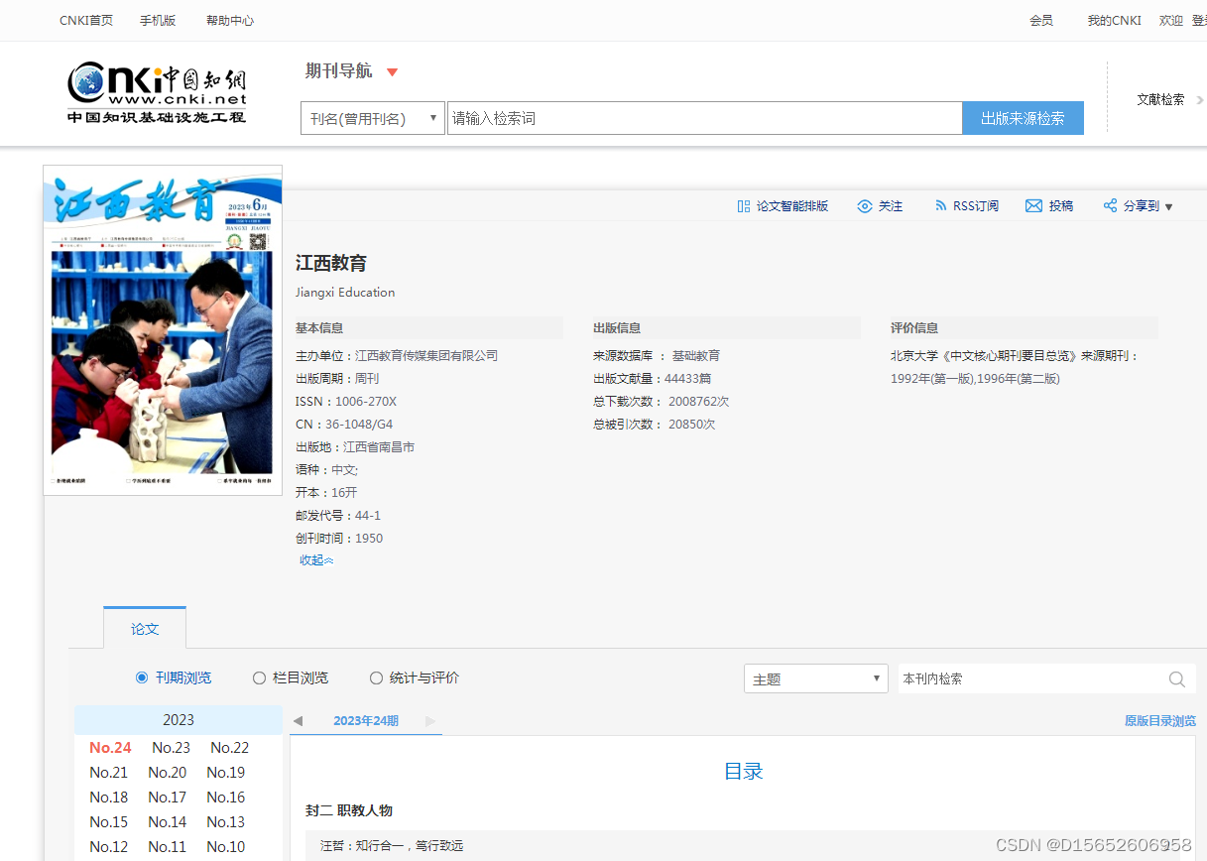Select the 栏目浏览 radio button
Viewport: 1207px width, 861px height.
click(259, 678)
